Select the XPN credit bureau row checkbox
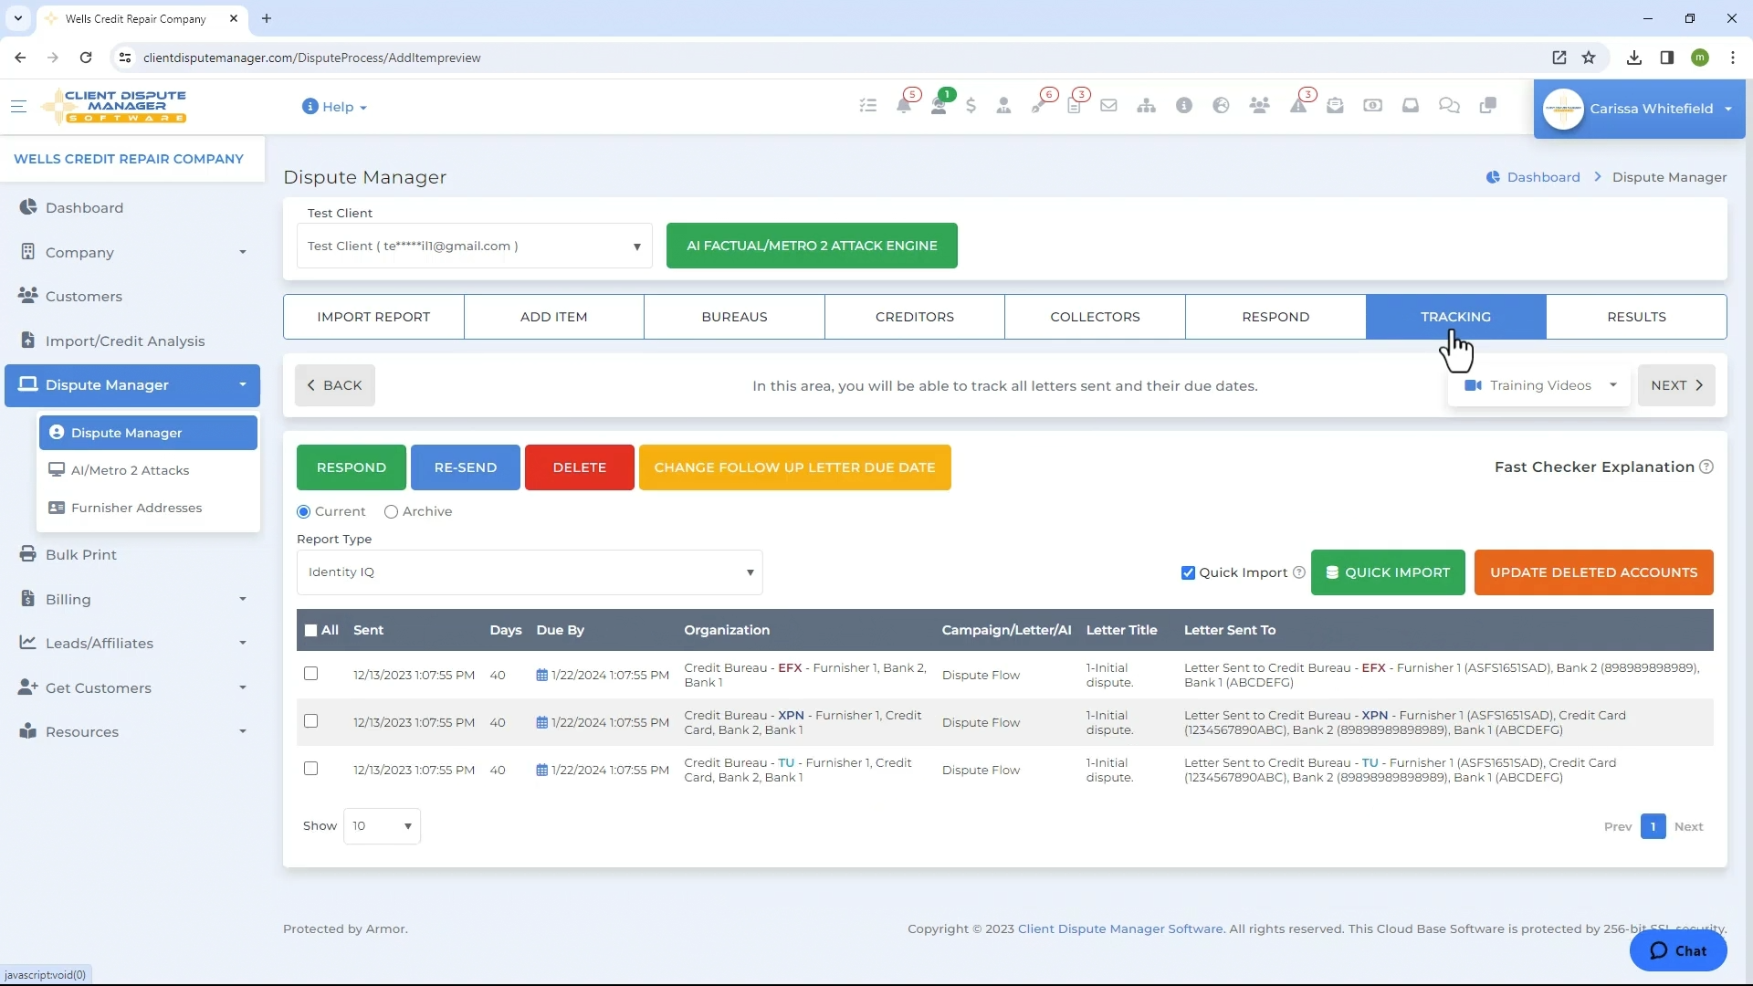The height and width of the screenshot is (986, 1753). pyautogui.click(x=310, y=721)
